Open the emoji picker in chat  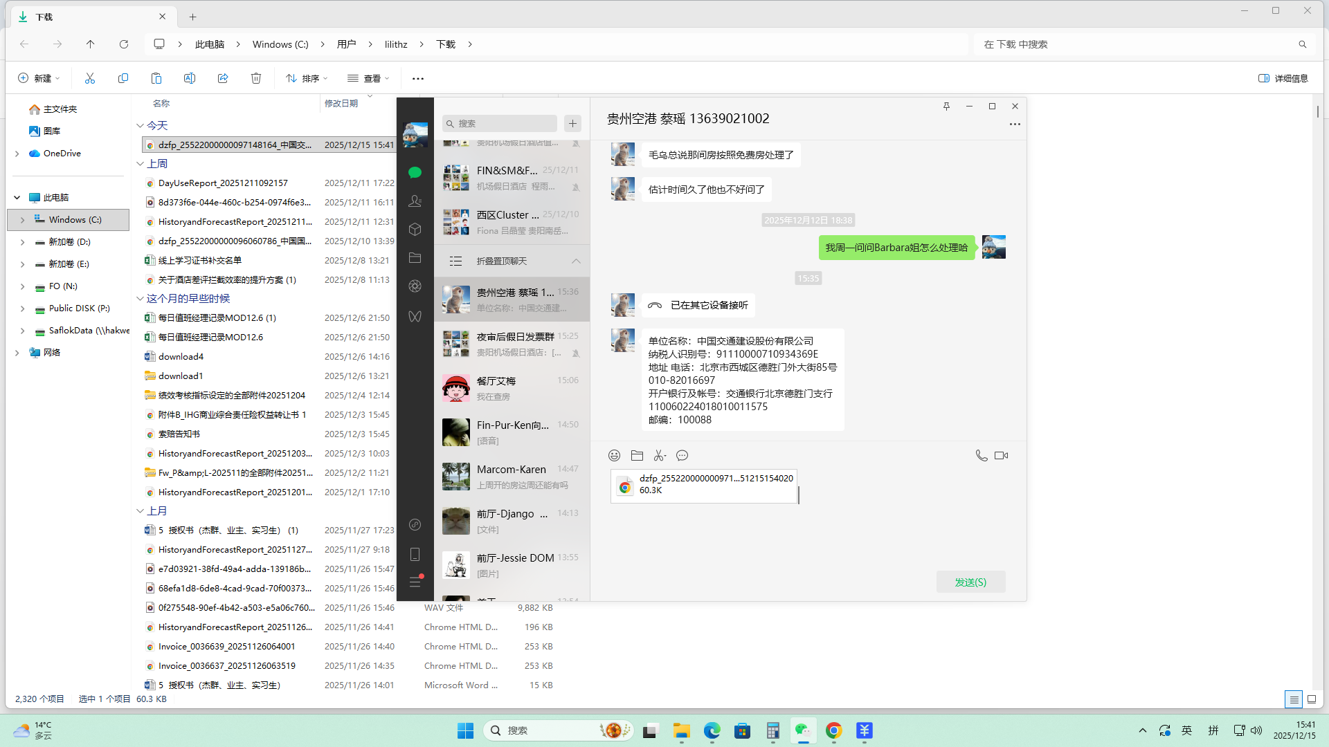tap(614, 455)
